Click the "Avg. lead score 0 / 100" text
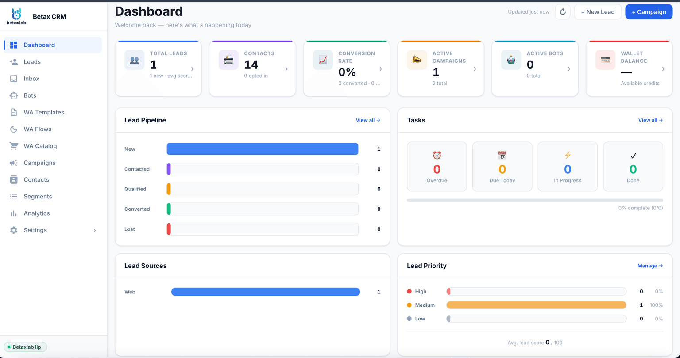Screen dimensions: 680x358 (535, 343)
